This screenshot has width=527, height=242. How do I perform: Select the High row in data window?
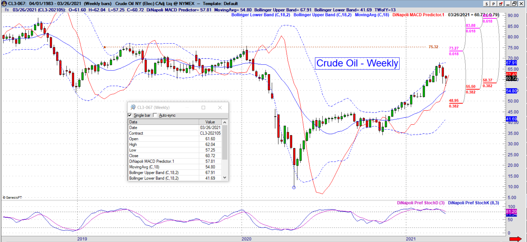175,144
